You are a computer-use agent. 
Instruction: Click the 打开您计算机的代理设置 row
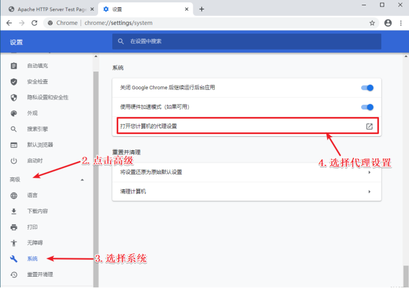(246, 127)
